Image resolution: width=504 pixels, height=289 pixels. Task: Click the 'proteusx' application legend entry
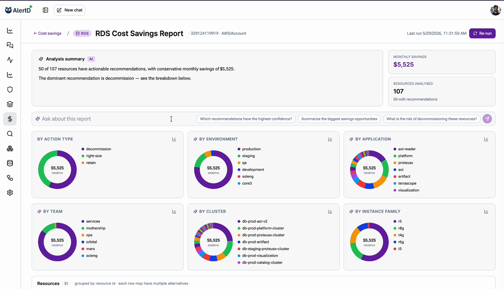(403, 163)
